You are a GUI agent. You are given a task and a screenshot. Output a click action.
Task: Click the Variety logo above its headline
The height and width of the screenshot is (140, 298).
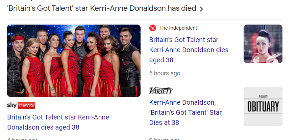(x=161, y=91)
